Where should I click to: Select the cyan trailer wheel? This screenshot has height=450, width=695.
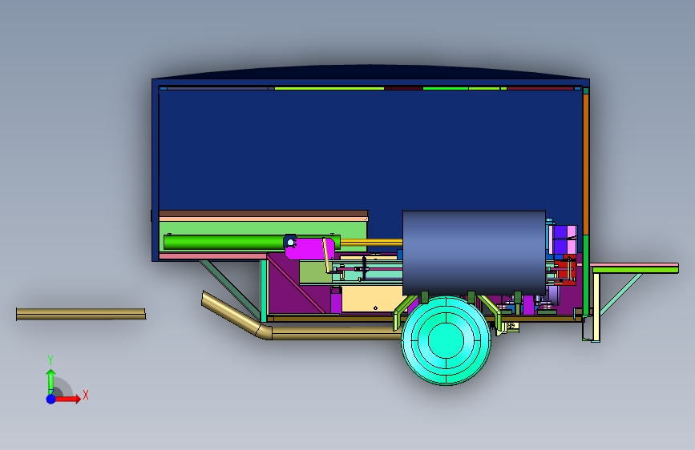[x=446, y=340]
